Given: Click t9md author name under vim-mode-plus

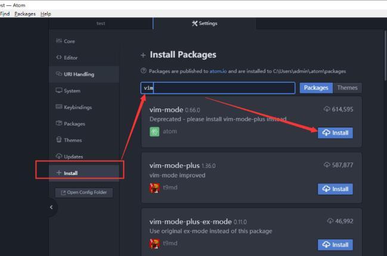Looking at the screenshot, I should tap(170, 188).
